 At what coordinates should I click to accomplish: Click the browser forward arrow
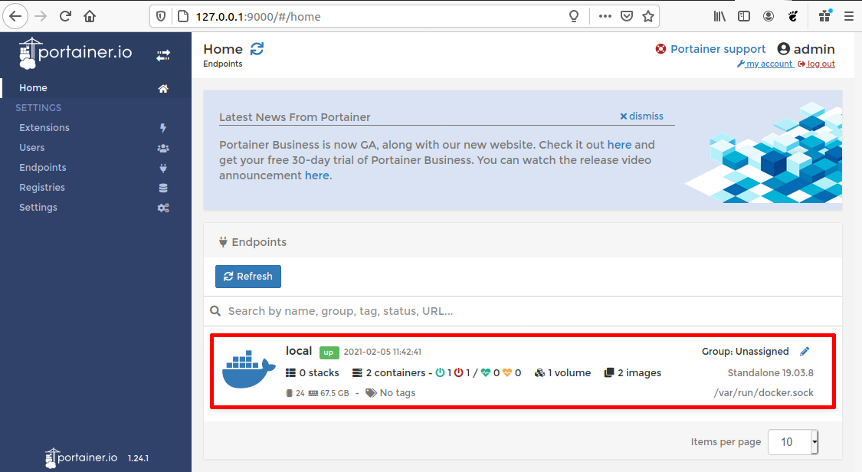coord(41,17)
